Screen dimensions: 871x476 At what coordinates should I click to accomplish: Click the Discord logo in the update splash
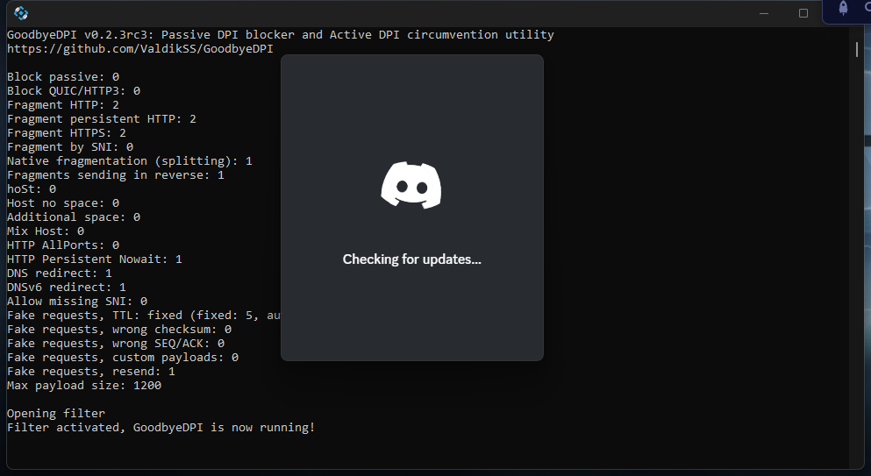click(x=411, y=186)
